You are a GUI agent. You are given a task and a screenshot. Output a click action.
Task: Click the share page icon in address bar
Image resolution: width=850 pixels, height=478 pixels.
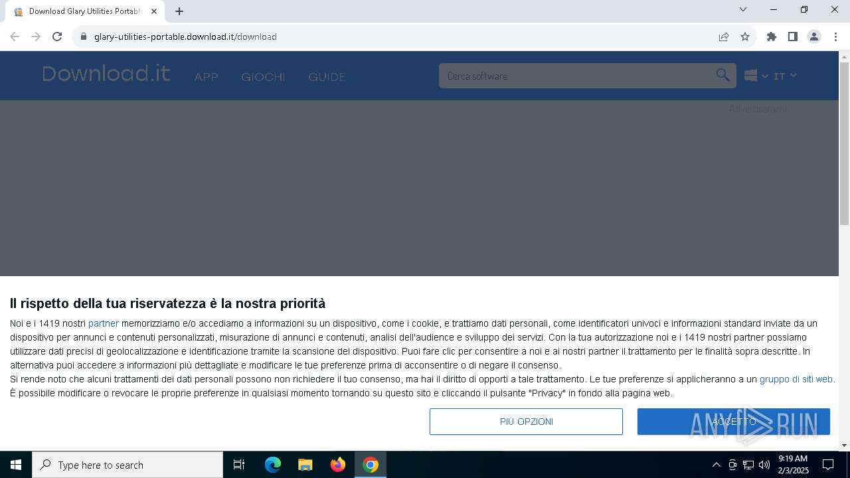(724, 37)
